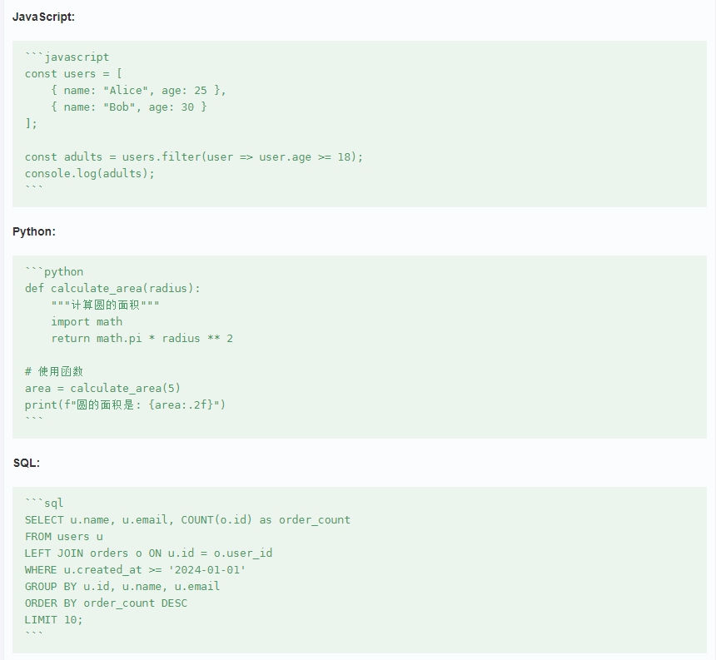Click the "LIMIT 10;" line
This screenshot has width=716, height=660.
(54, 619)
